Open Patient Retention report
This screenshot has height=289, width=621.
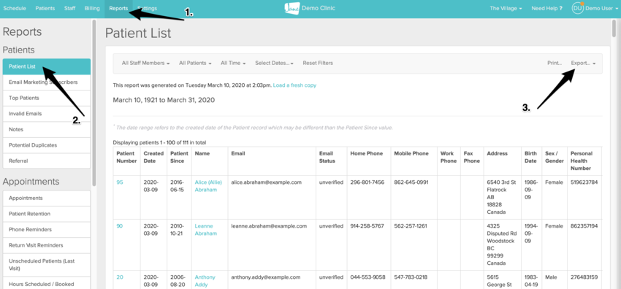click(46, 214)
